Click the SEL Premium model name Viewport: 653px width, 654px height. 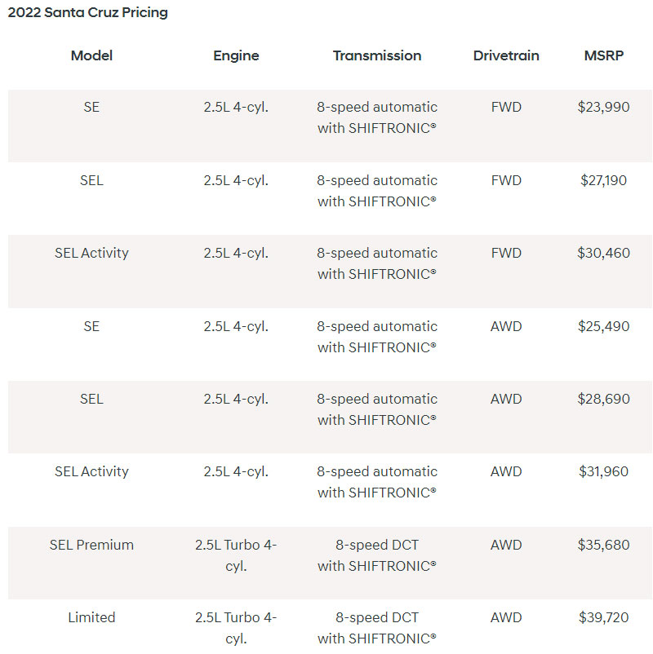[91, 545]
